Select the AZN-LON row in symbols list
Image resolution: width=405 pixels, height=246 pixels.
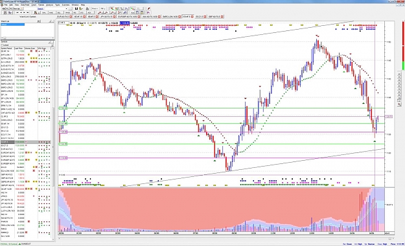pyautogui.click(x=26, y=76)
